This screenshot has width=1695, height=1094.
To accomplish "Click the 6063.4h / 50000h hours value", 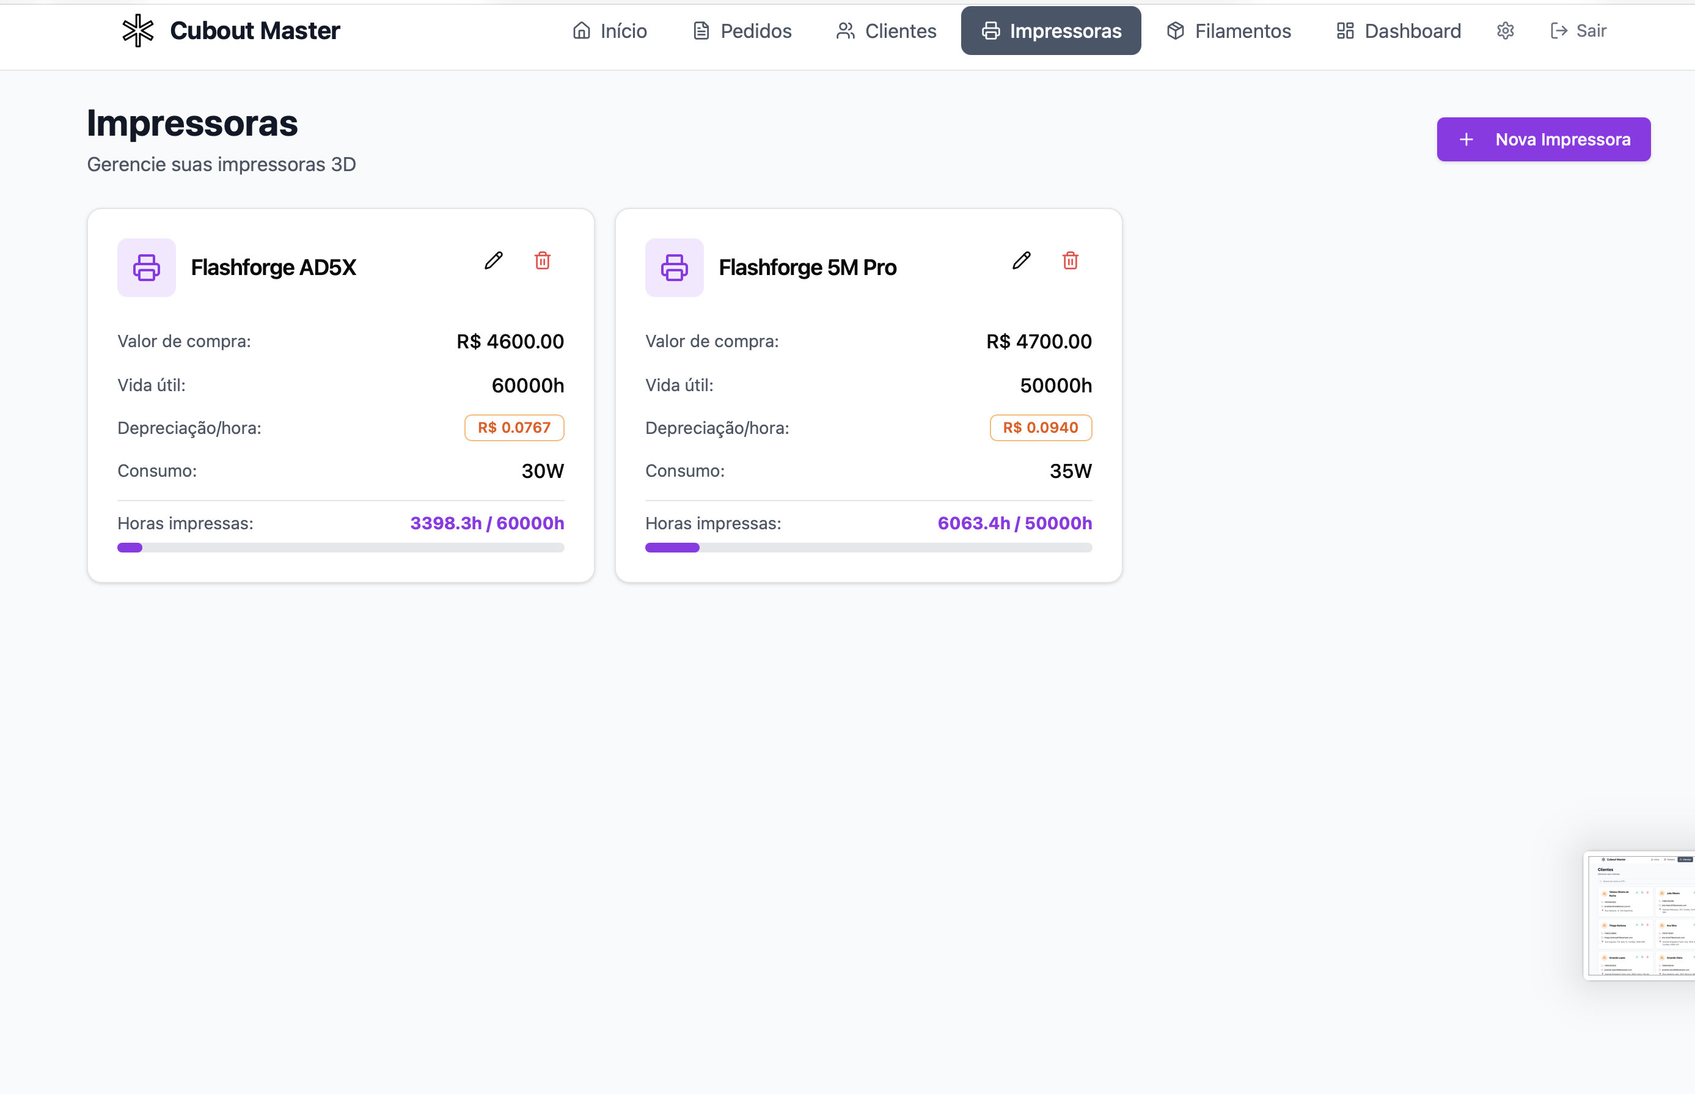I will 1015,524.
